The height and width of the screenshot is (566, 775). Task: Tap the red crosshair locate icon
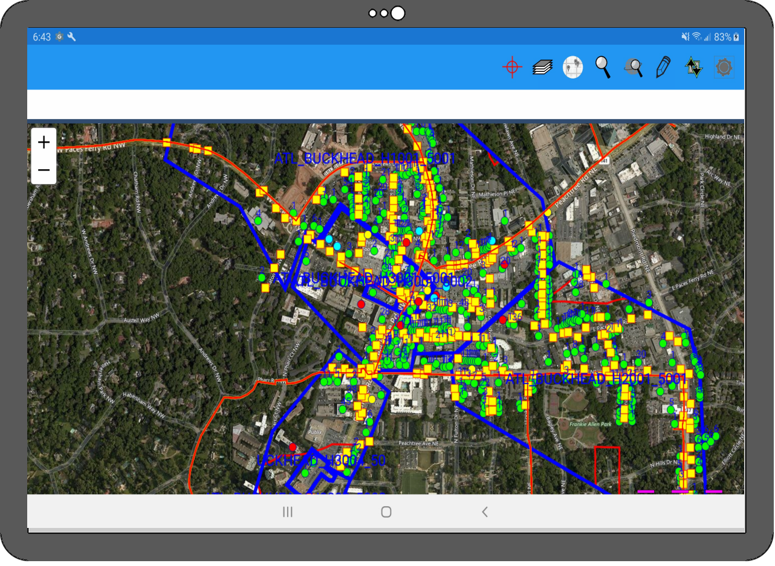click(512, 67)
